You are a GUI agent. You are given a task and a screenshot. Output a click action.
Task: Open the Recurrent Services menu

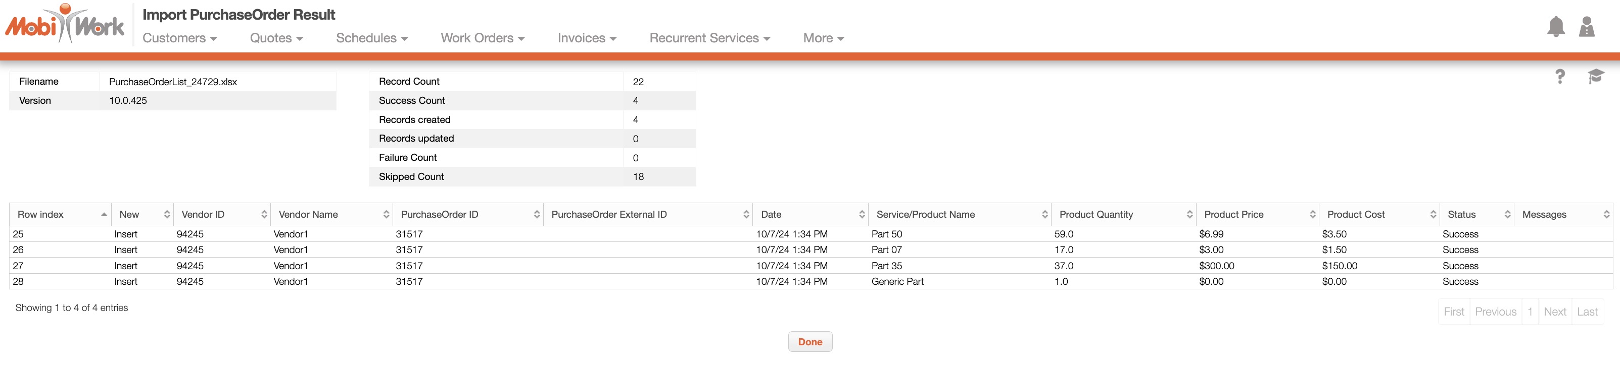[x=709, y=38]
